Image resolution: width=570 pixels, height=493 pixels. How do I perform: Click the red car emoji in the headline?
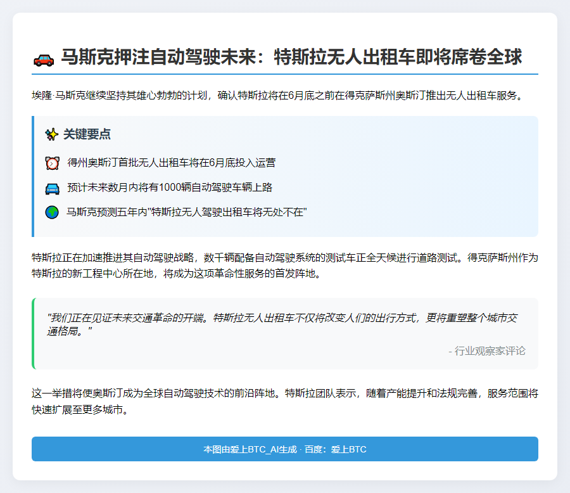coord(44,60)
